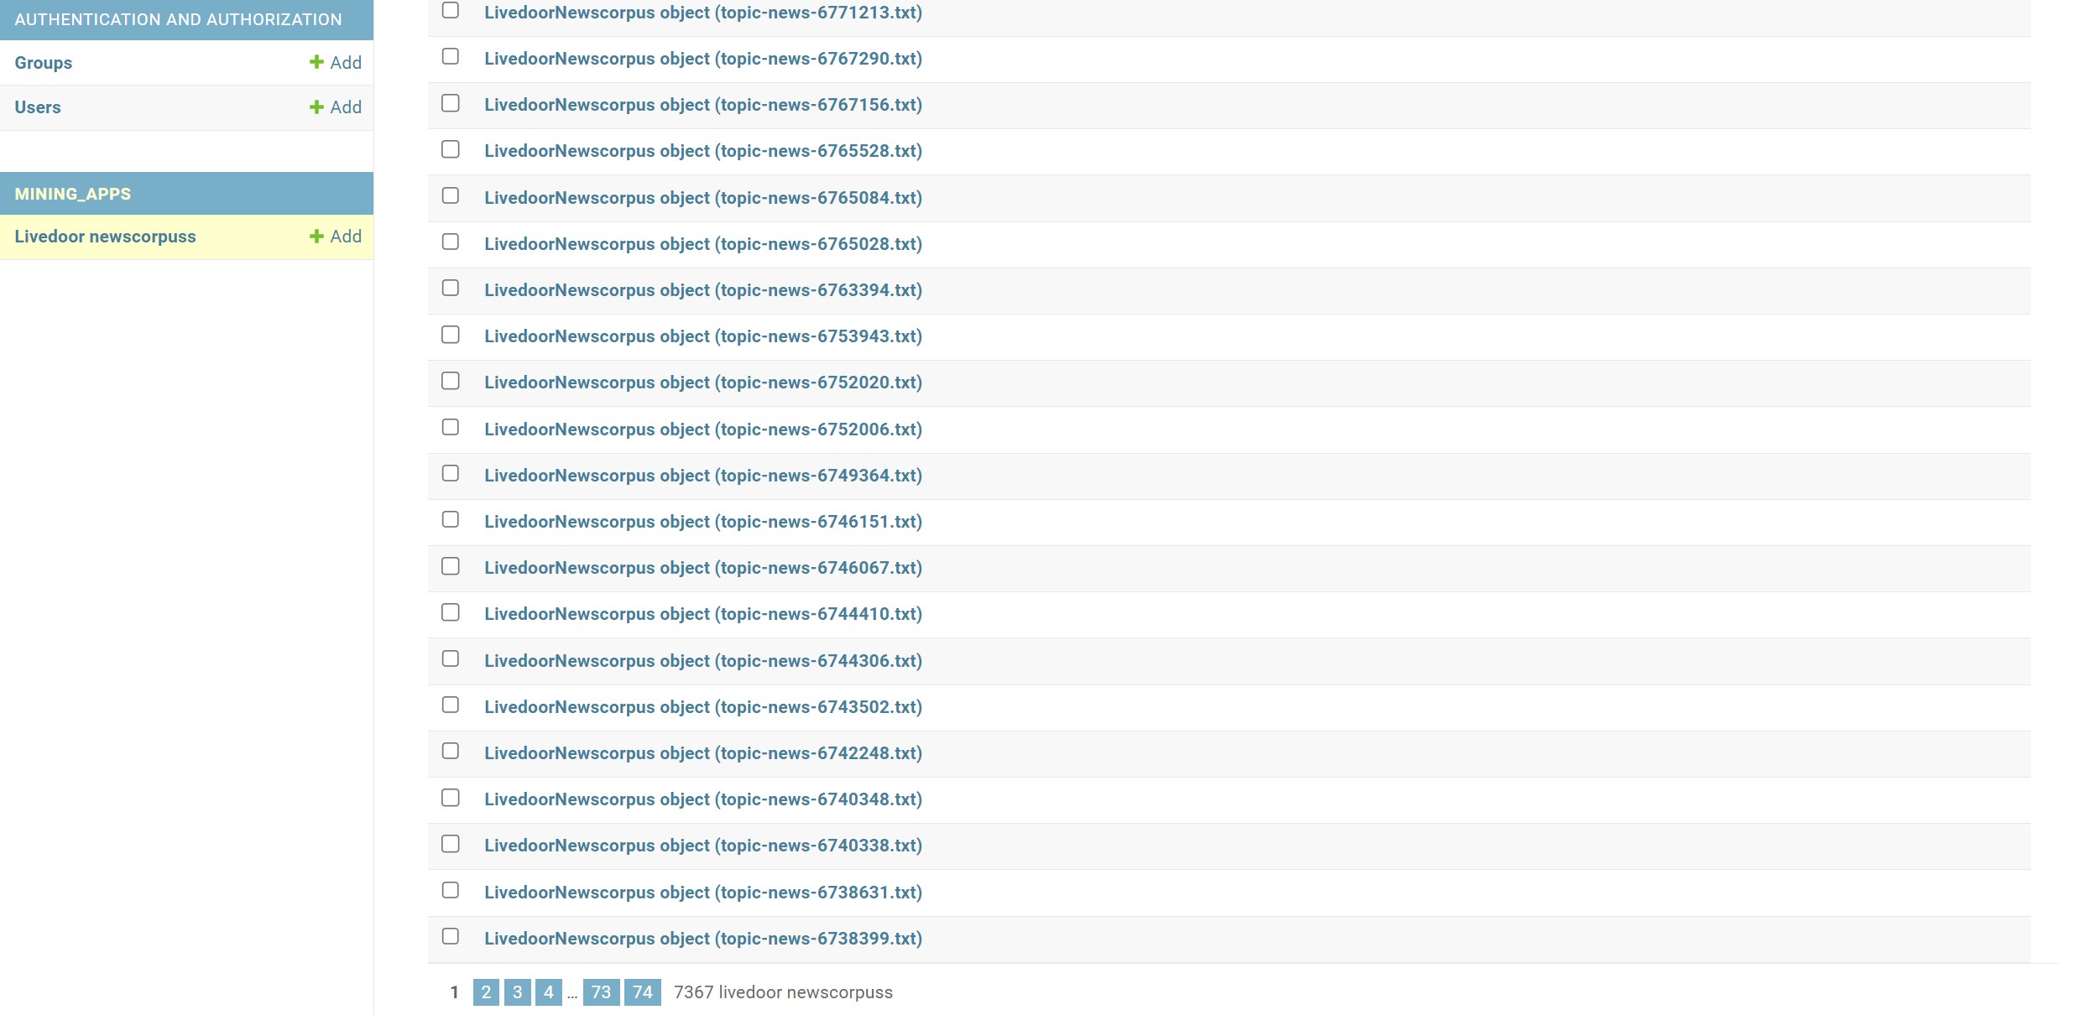Open object link topic-news-6763394.txt
The image size is (2082, 1015).
[703, 290]
